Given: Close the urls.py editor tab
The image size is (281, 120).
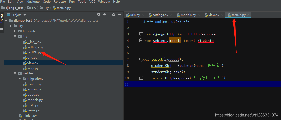Looking at the screenshot, I should 143,15.
